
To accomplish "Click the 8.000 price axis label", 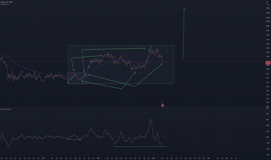I will [268, 74].
